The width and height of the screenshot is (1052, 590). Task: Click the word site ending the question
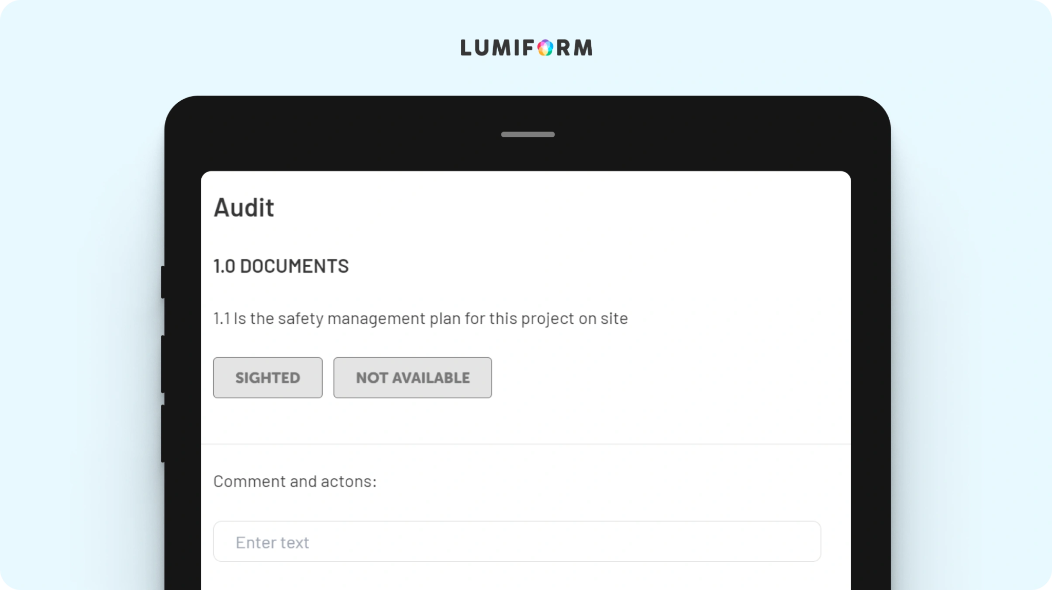(x=614, y=319)
